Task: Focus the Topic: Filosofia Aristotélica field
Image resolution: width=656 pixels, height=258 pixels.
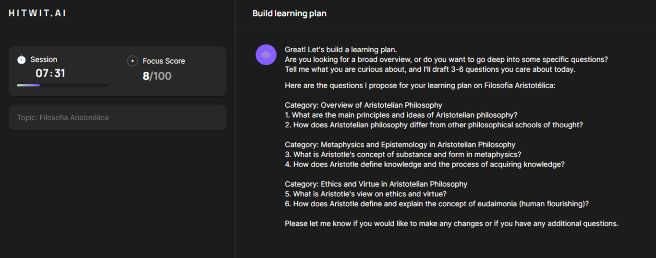Action: [x=117, y=118]
